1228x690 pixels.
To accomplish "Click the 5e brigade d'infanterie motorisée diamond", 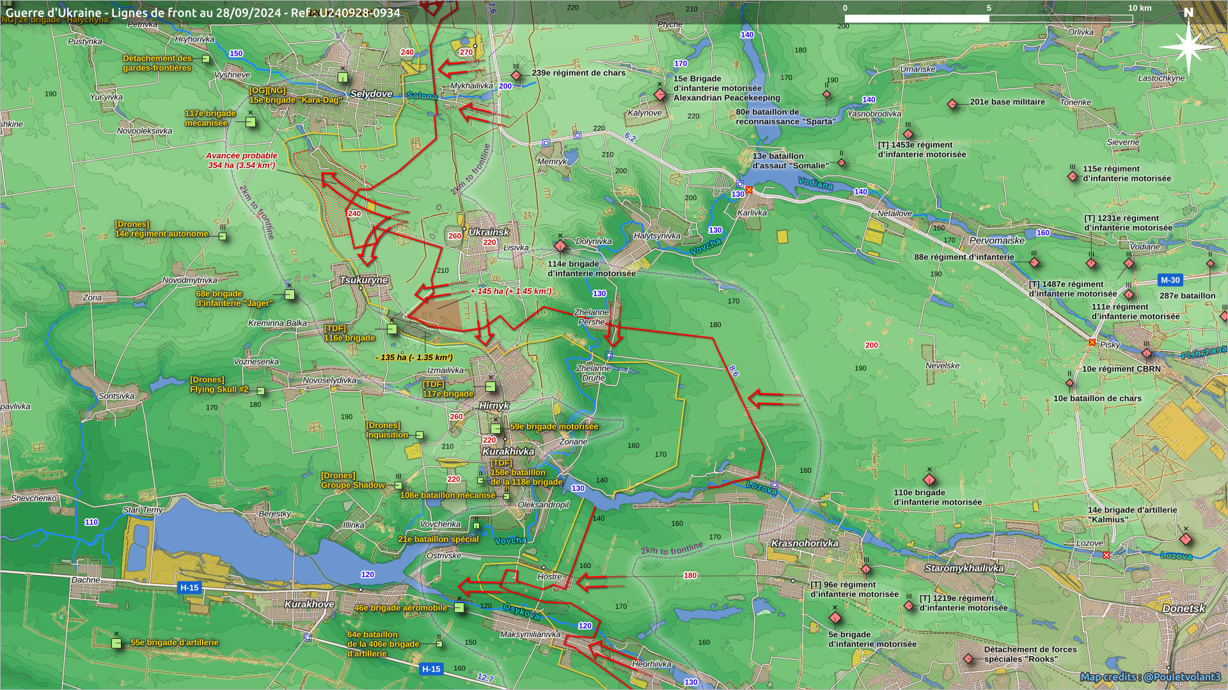I will pyautogui.click(x=835, y=618).
